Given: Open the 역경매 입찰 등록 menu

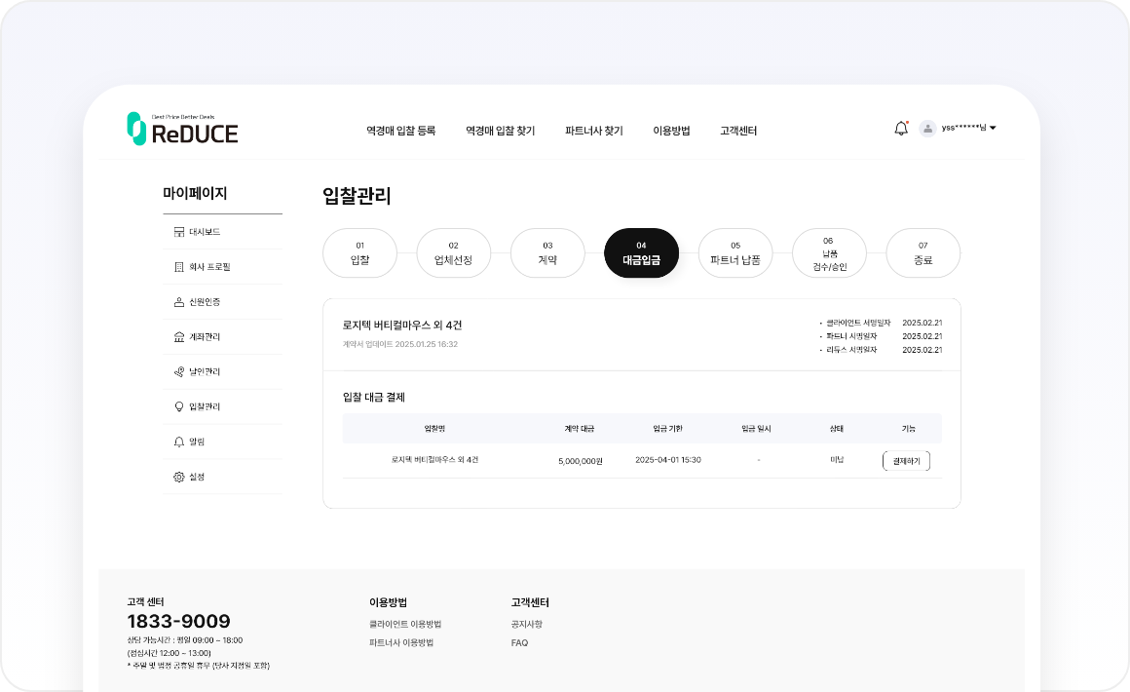Looking at the screenshot, I should 400,131.
